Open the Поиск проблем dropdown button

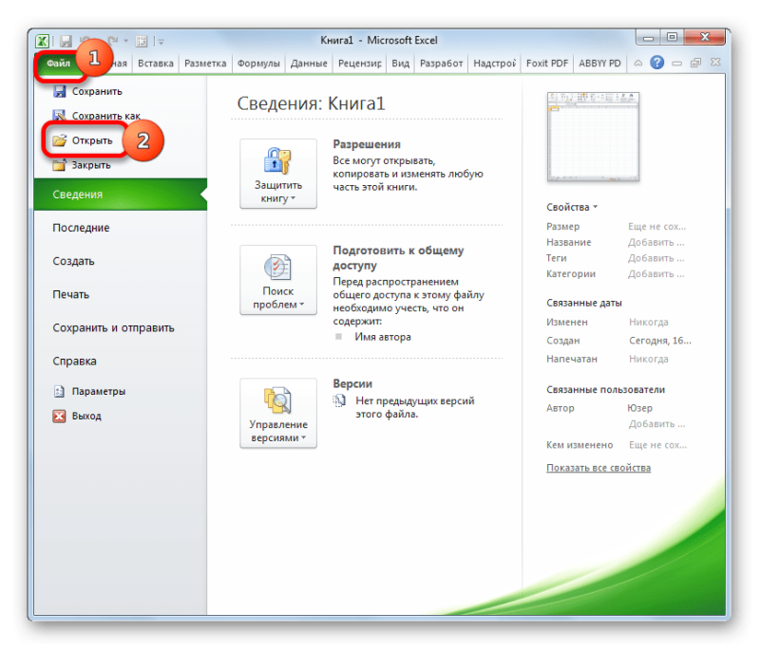coord(278,280)
